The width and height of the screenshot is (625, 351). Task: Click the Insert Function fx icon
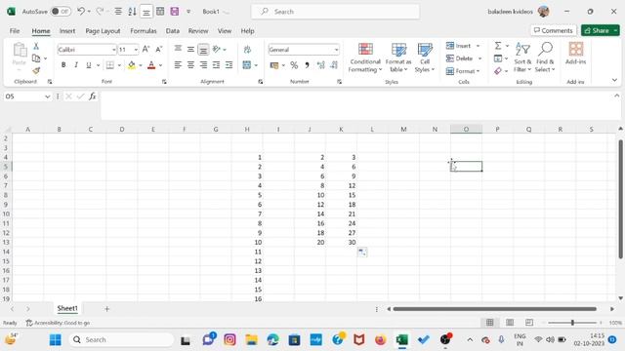point(93,97)
